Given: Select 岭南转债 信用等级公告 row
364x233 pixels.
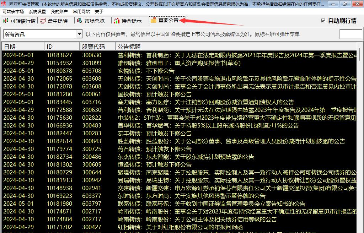Looking at the screenshot, I should (179, 219).
